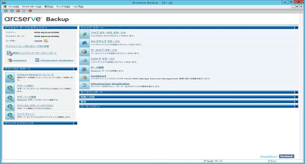Open the サポートの紹介 link
Viewport: 305px width, 164px height.
click(25, 86)
